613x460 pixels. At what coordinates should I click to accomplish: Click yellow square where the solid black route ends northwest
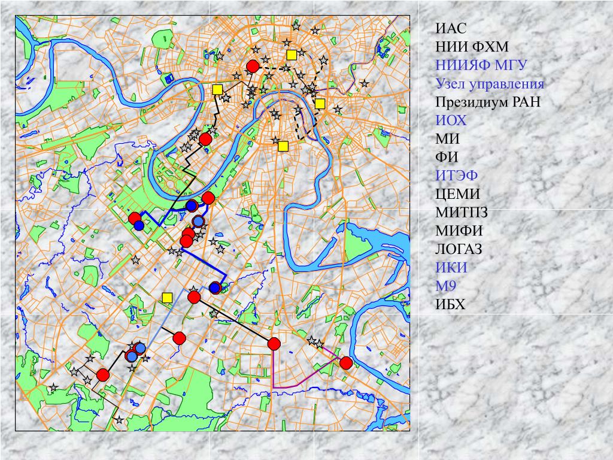click(x=217, y=90)
